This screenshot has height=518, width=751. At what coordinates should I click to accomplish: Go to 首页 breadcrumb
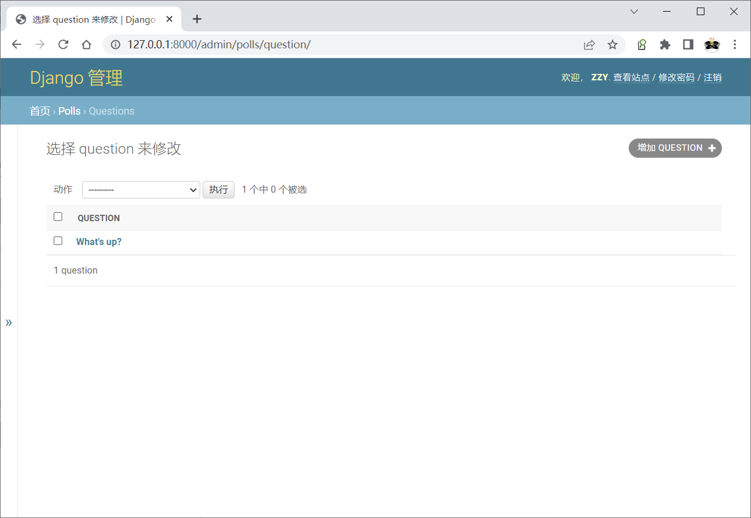click(40, 111)
